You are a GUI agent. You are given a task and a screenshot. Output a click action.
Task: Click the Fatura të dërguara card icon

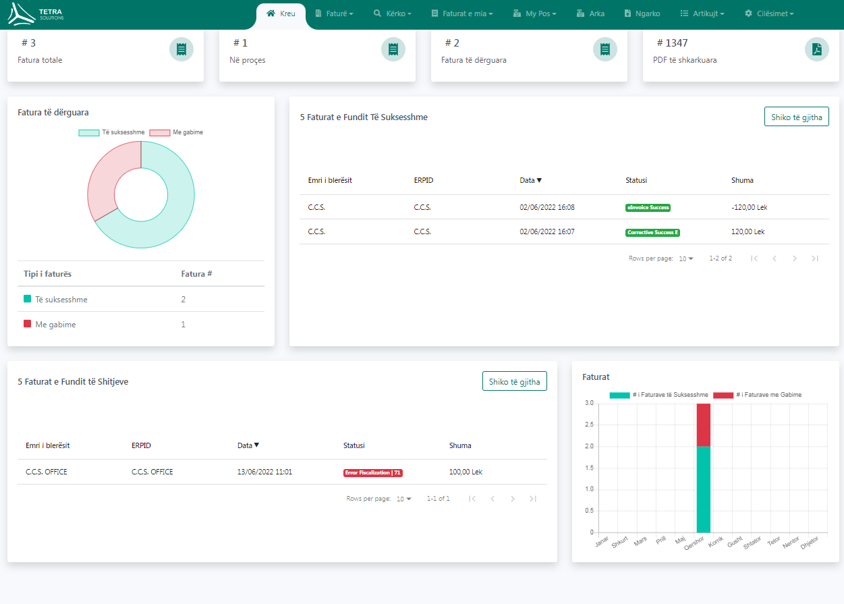(605, 49)
